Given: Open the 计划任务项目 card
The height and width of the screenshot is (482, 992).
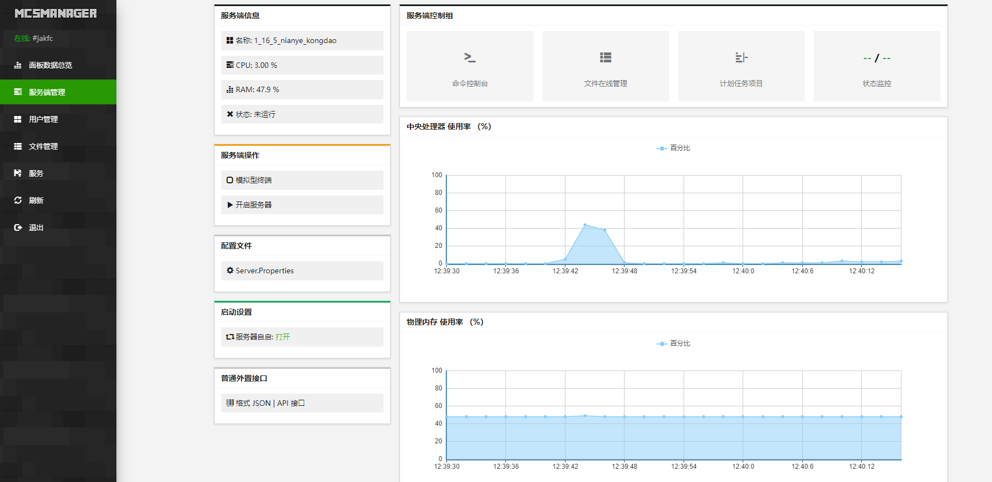Looking at the screenshot, I should tap(742, 66).
